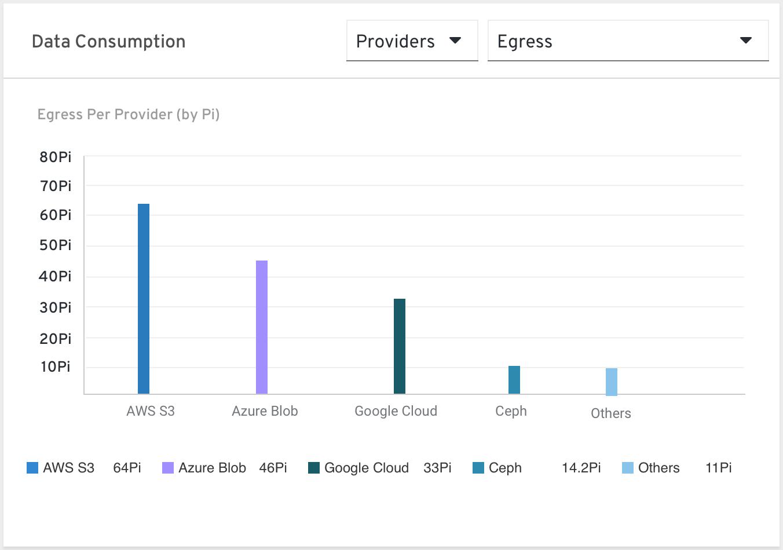Click the 40Pi y-axis label
The height and width of the screenshot is (550, 783).
pyautogui.click(x=56, y=276)
